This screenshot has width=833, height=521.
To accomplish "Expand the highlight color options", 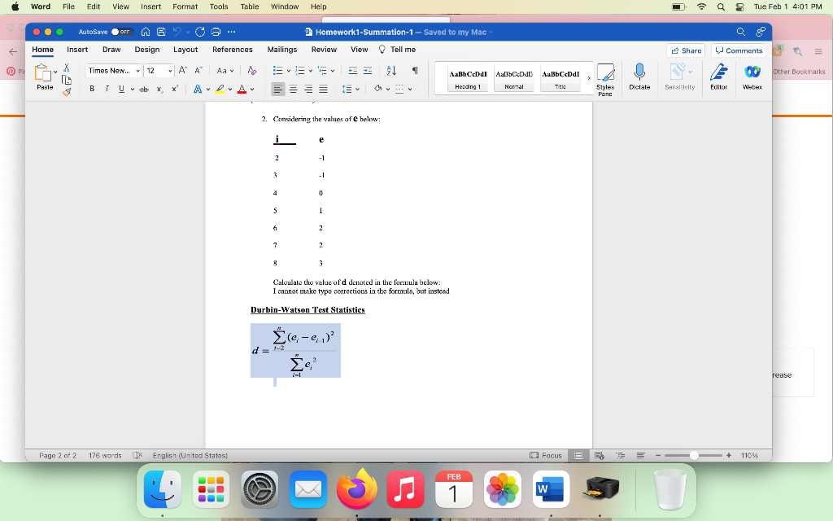I will (x=229, y=88).
